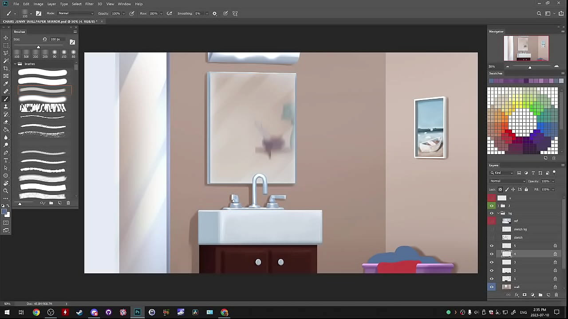Hide the wall layer
568x319 pixels.
click(491, 287)
